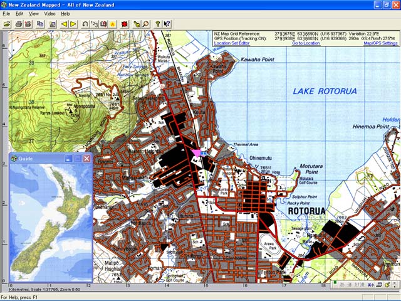The width and height of the screenshot is (401, 301).
Task: Open the View menu
Action: [x=33, y=14]
